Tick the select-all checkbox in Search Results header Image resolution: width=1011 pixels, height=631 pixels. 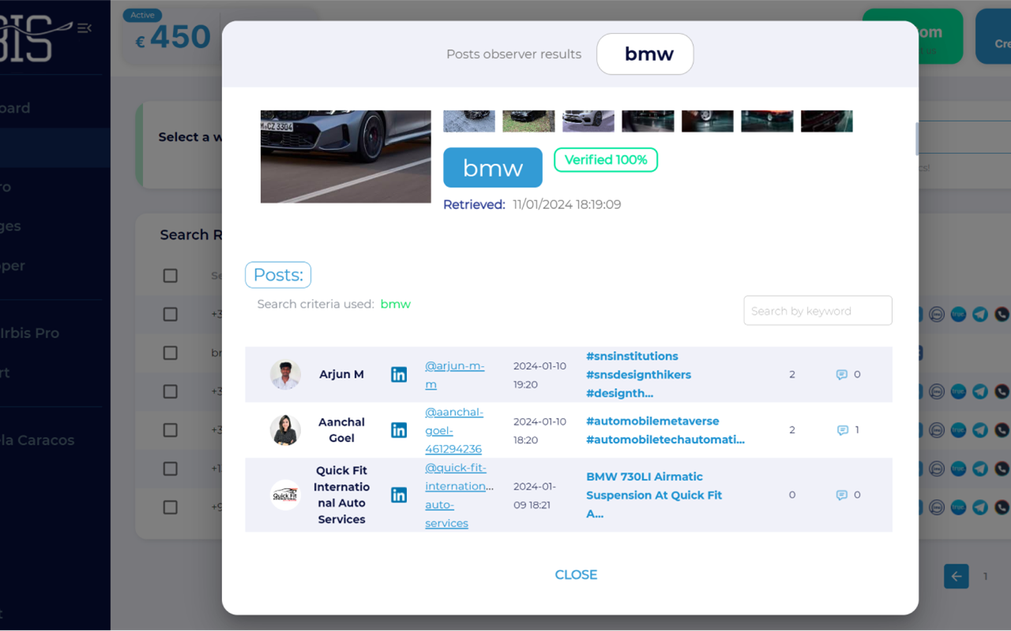[x=170, y=275]
